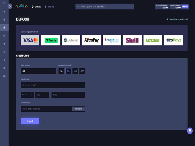The image size is (195, 146).
Task: Click the dashboard grid icon in sidebar
Action: pyautogui.click(x=4, y=3)
